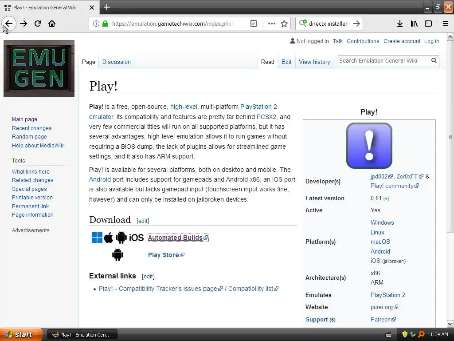The width and height of the screenshot is (454, 341).
Task: Open the Patreon support link
Action: click(383, 319)
